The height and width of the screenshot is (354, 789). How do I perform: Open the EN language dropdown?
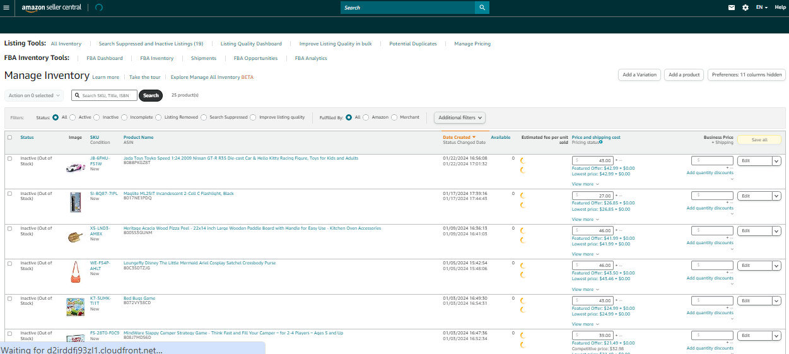click(x=762, y=8)
